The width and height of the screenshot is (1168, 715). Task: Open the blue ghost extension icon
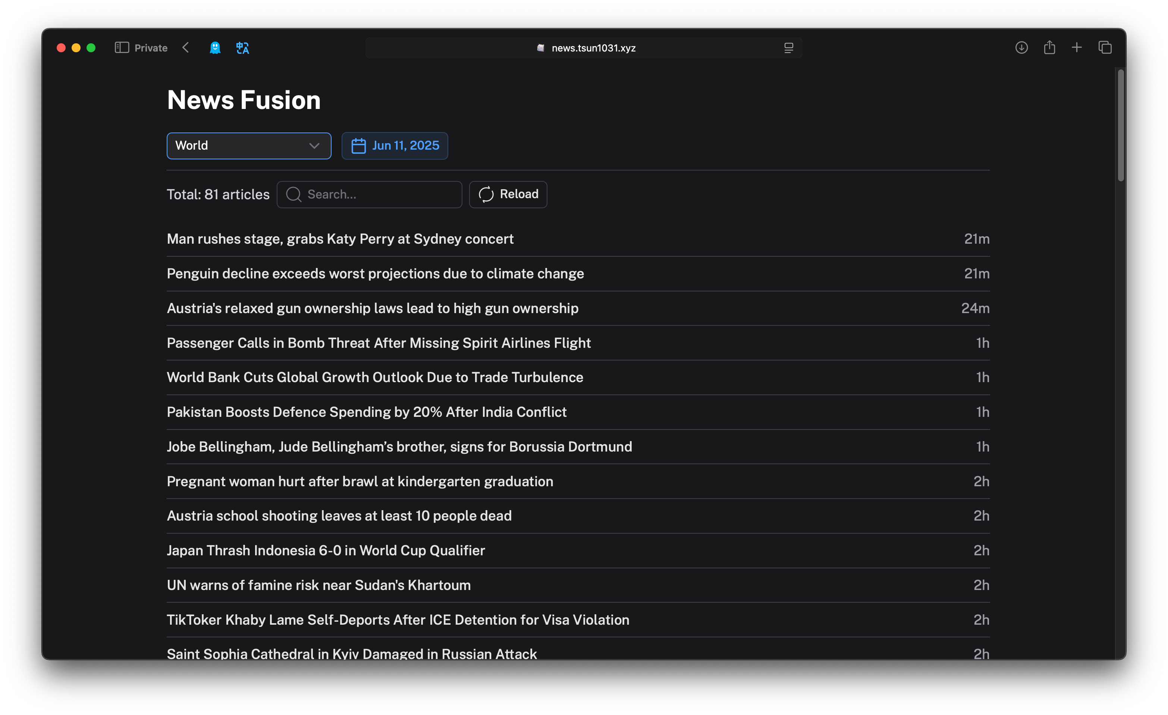215,48
